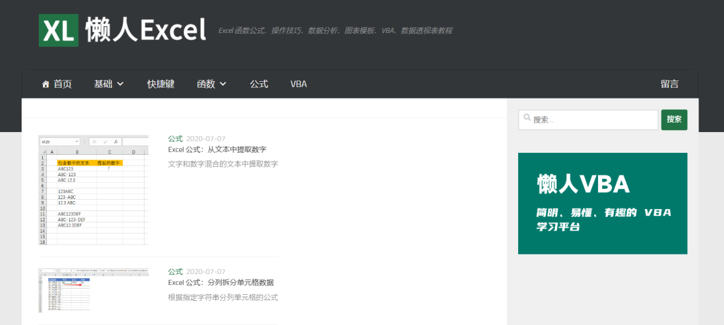The height and width of the screenshot is (325, 724).
Task: Open the VBA menu item
Action: [x=299, y=84]
